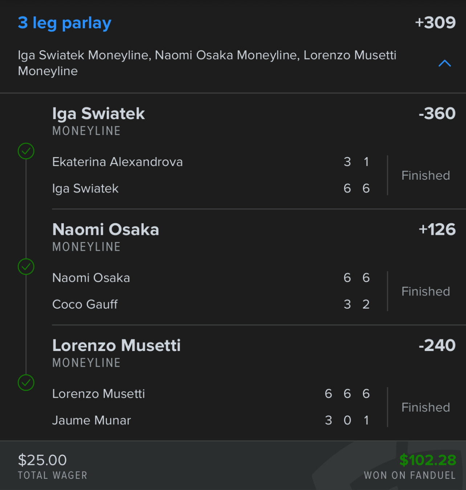
Task: Tap the $102.28 won on FanDuel amount
Action: point(428,460)
